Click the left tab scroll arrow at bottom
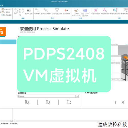This screenshot has width=128, height=128. 11,121
